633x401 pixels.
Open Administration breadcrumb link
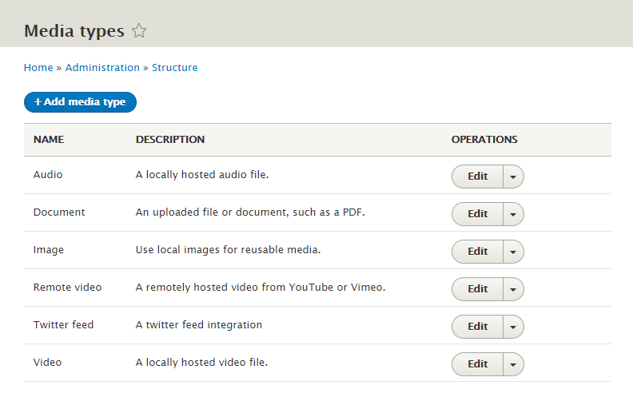pos(102,67)
